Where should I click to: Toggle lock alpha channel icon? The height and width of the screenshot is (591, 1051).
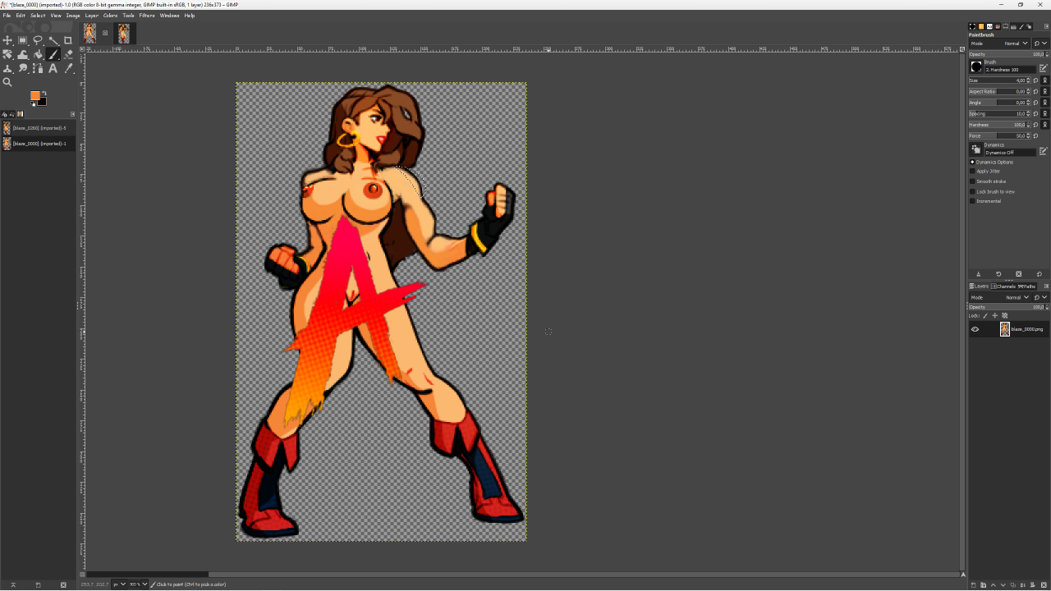point(1005,315)
